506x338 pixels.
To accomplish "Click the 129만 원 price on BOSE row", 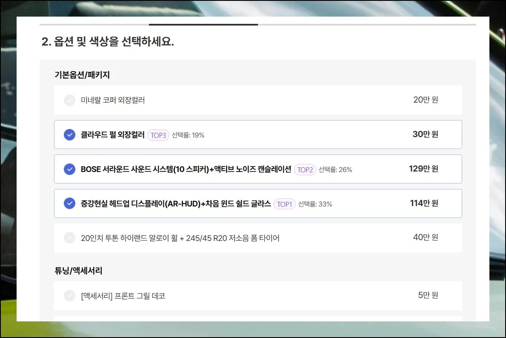I will 423,169.
